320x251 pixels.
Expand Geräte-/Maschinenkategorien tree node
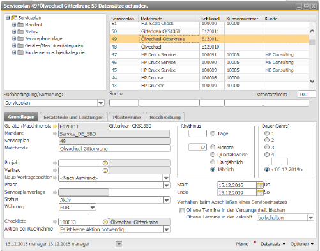(x=14, y=46)
